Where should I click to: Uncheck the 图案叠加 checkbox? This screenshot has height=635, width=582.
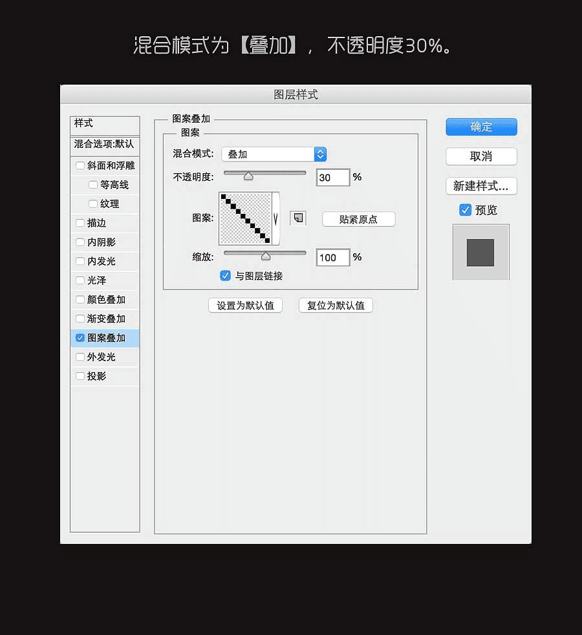coord(80,338)
